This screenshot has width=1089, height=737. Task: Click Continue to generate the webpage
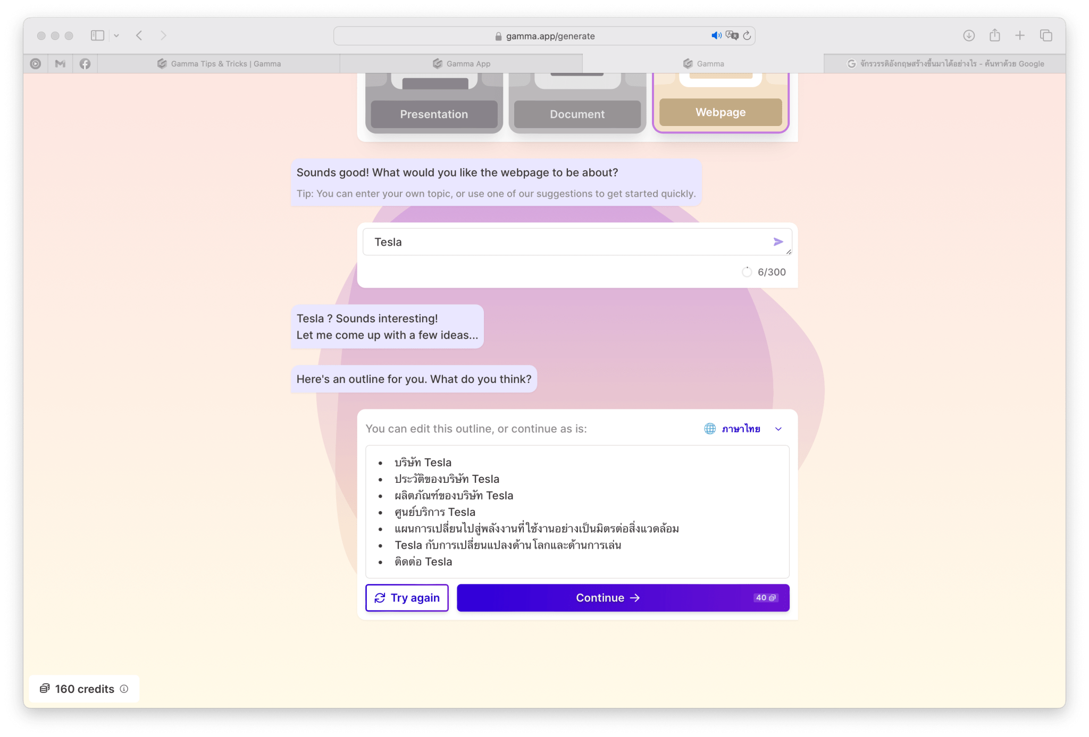point(623,598)
